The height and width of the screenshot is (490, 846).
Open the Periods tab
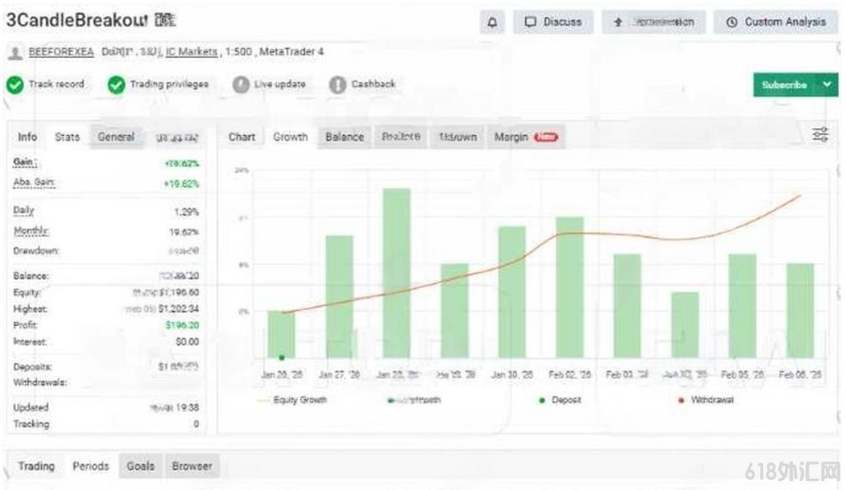click(x=90, y=466)
